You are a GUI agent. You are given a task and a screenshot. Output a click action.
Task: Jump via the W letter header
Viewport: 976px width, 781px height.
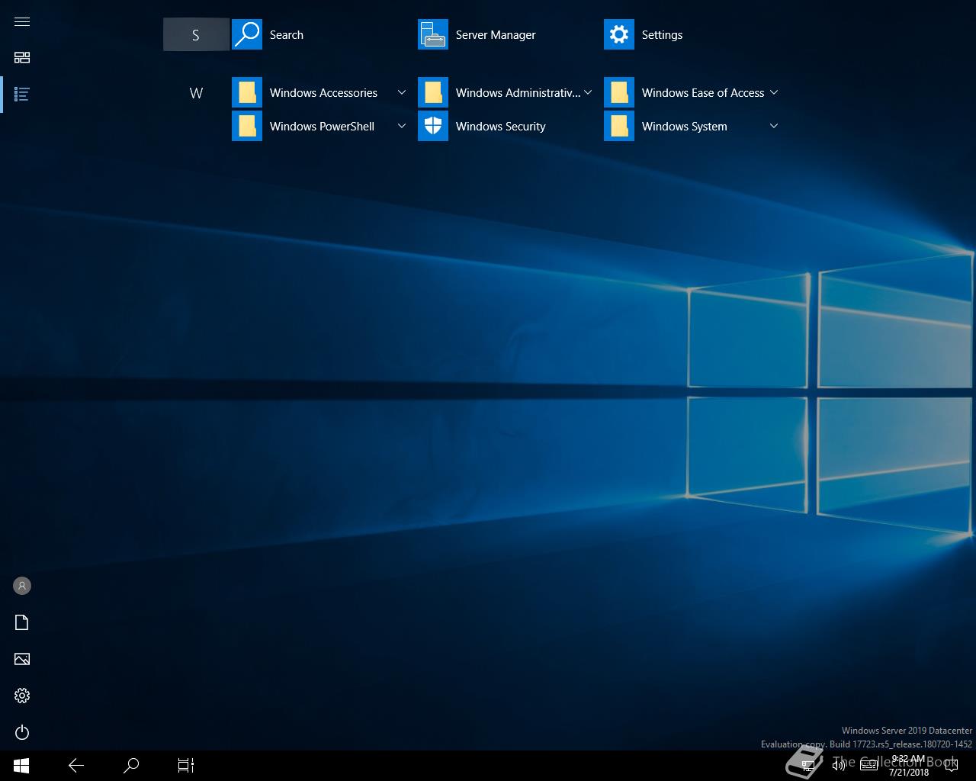pyautogui.click(x=196, y=93)
